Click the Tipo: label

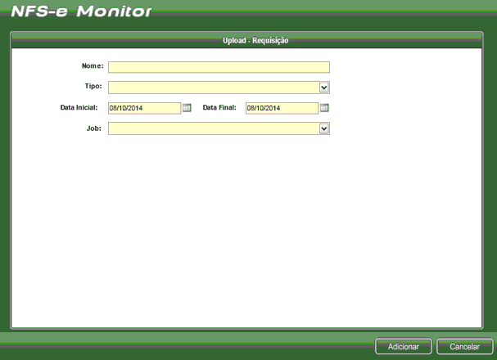[93, 86]
